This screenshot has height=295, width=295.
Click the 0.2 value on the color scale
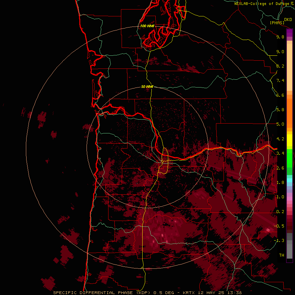[x=280, y=212]
